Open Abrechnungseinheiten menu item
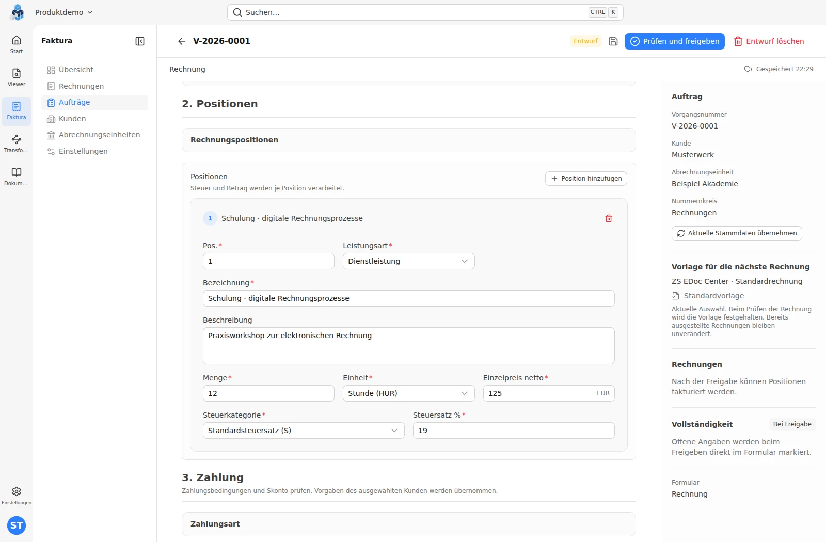826x542 pixels. coord(94,135)
